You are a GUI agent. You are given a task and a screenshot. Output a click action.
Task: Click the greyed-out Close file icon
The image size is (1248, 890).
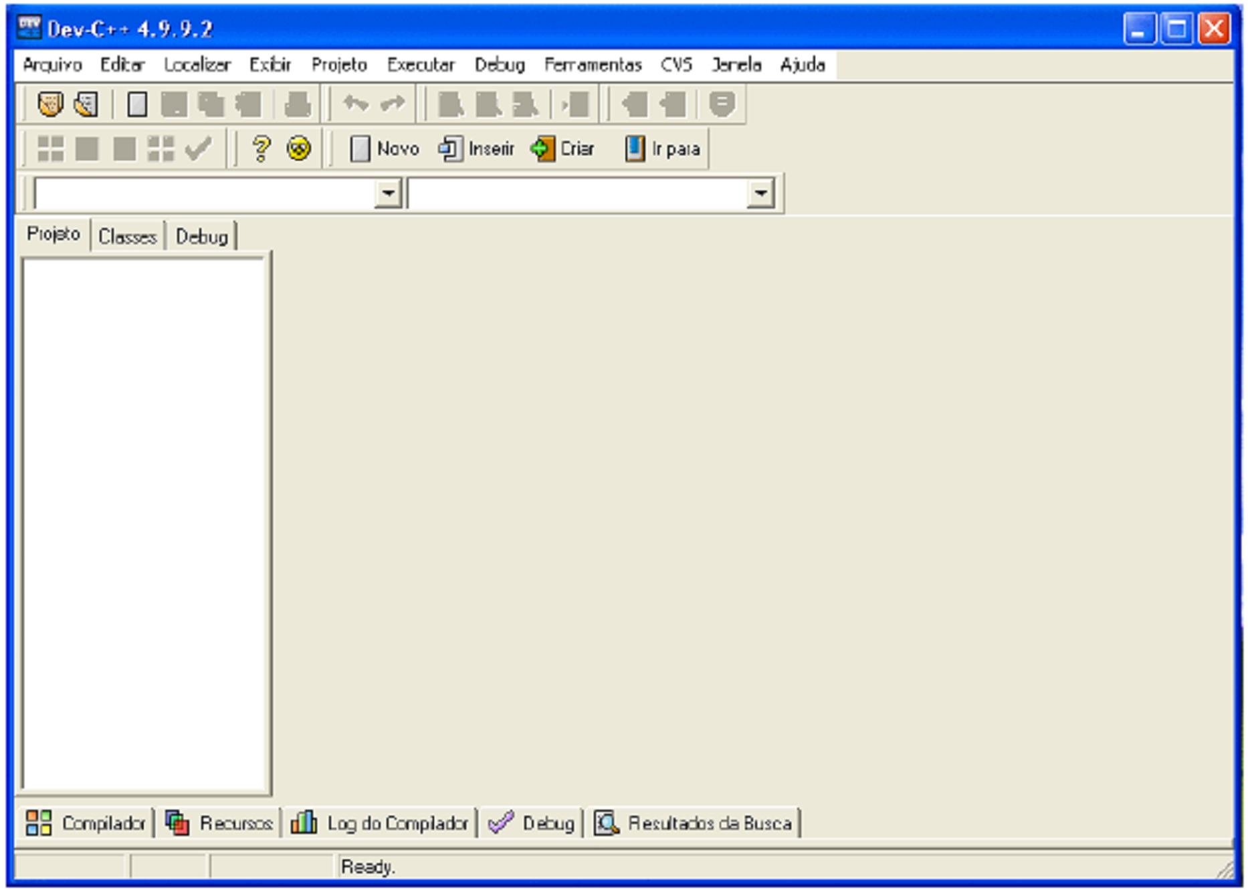(249, 104)
